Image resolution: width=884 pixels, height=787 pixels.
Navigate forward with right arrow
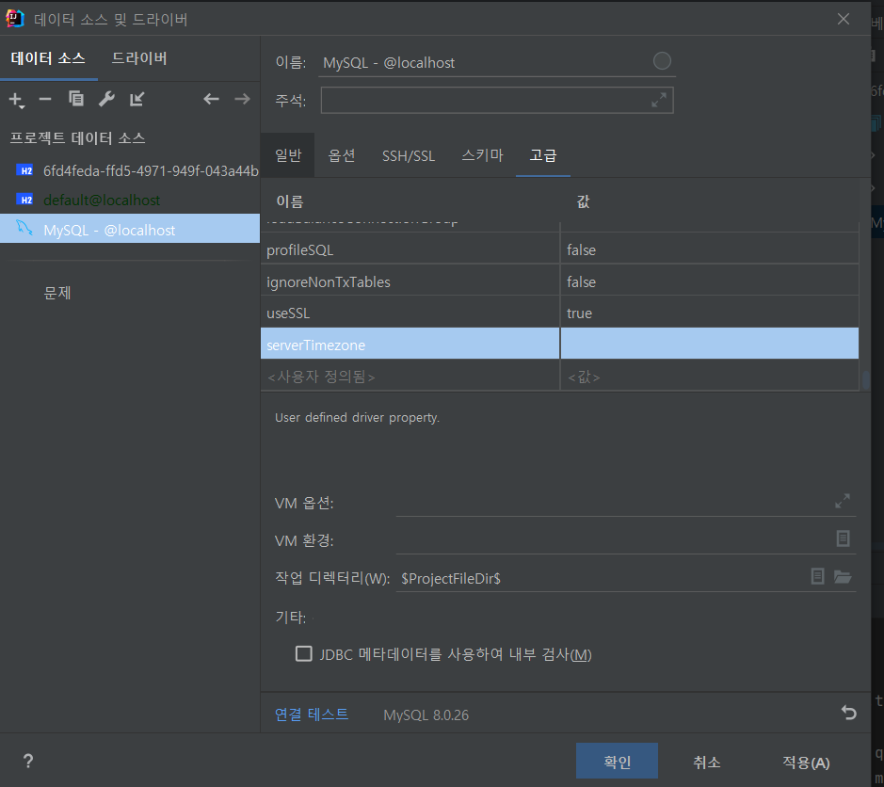pos(243,99)
